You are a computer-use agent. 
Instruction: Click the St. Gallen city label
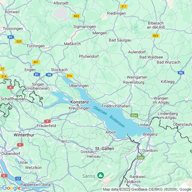click(105, 149)
